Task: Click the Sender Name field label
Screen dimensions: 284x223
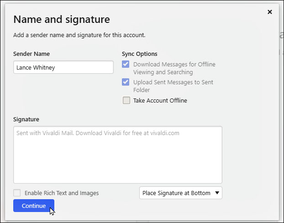Action: (x=32, y=54)
